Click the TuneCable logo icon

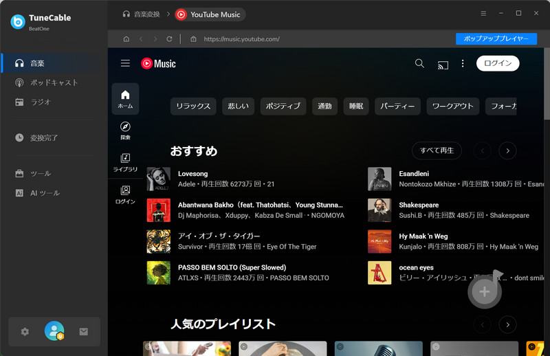point(18,22)
